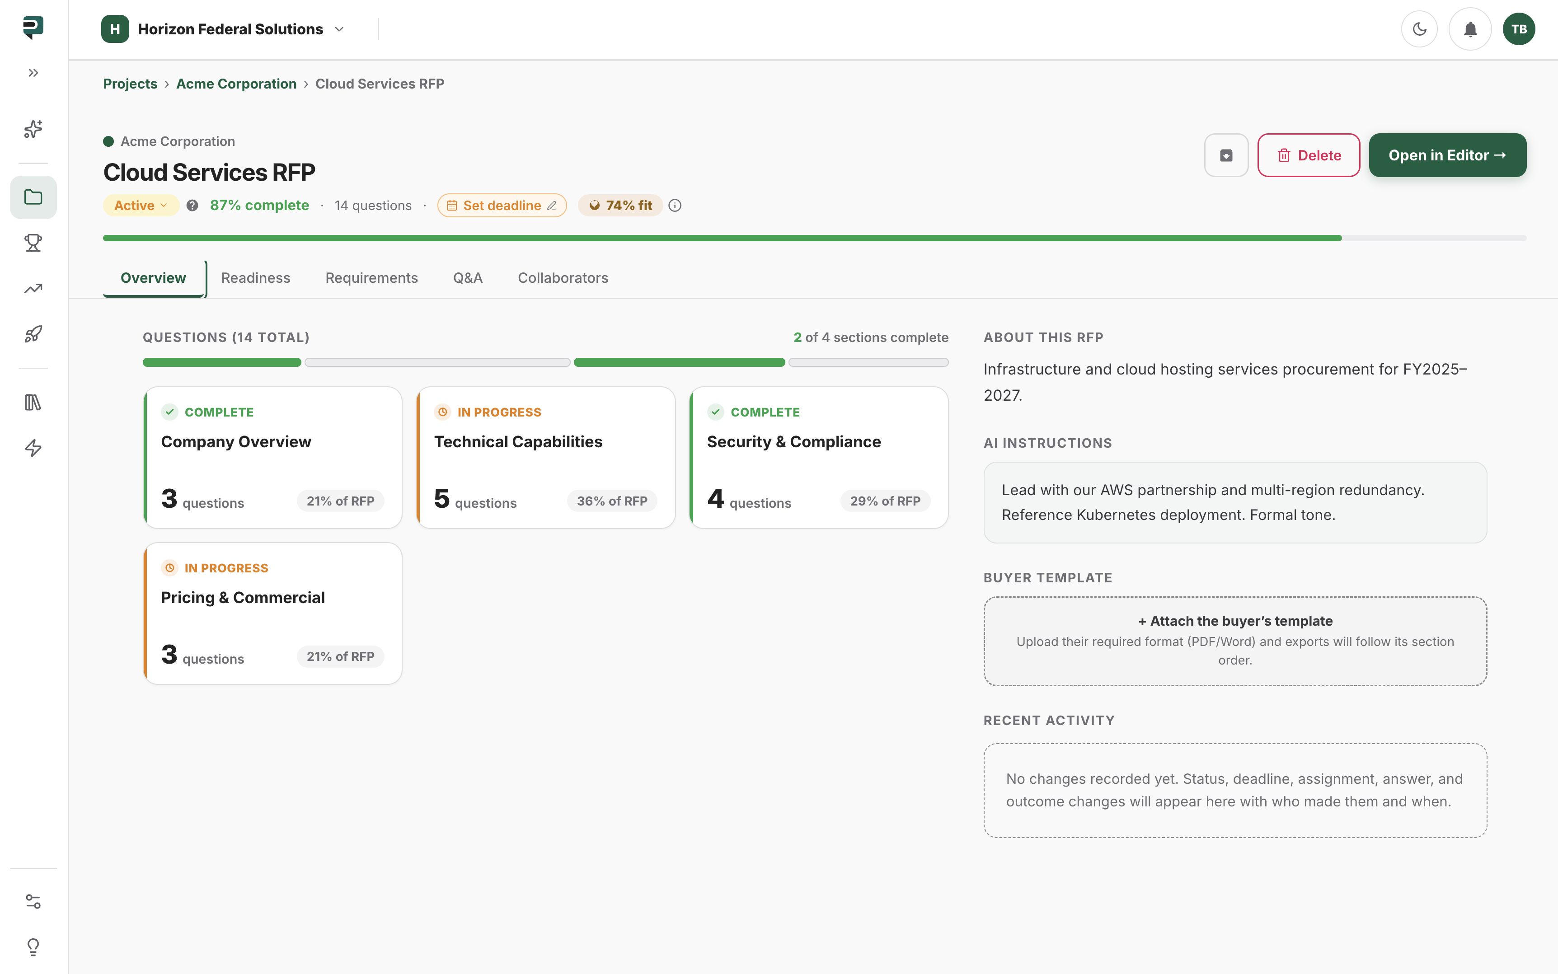Screen dimensions: 1558x974
Task: Open the trophy icon in sidebar
Action: pos(33,243)
